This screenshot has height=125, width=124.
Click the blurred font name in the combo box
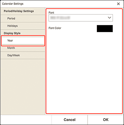[60, 18]
